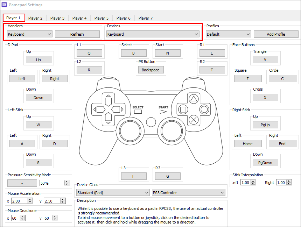This screenshot has width=301, height=227.
Task: Rebind the D-Pad Up button
Action: pyautogui.click(x=38, y=60)
